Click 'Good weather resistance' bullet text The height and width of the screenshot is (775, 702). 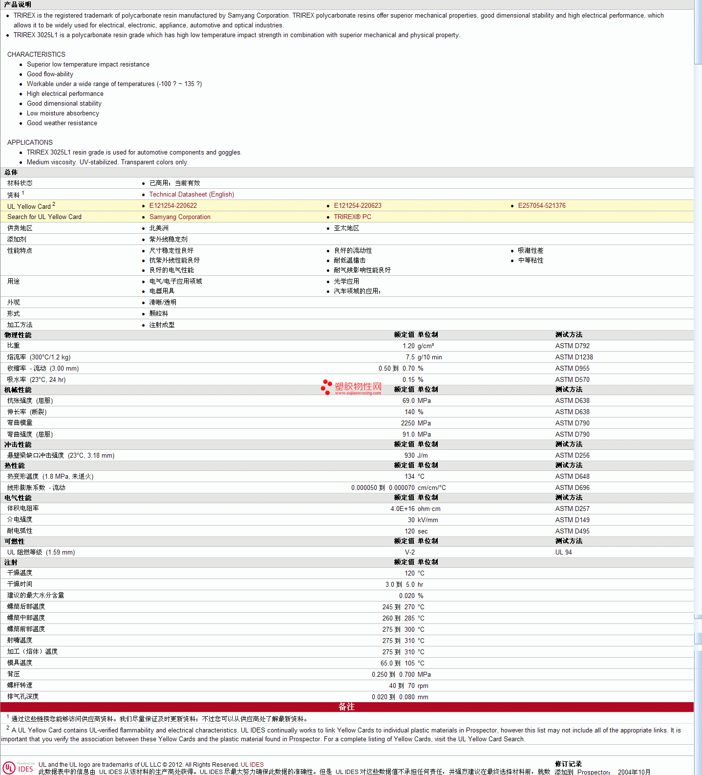pos(62,123)
